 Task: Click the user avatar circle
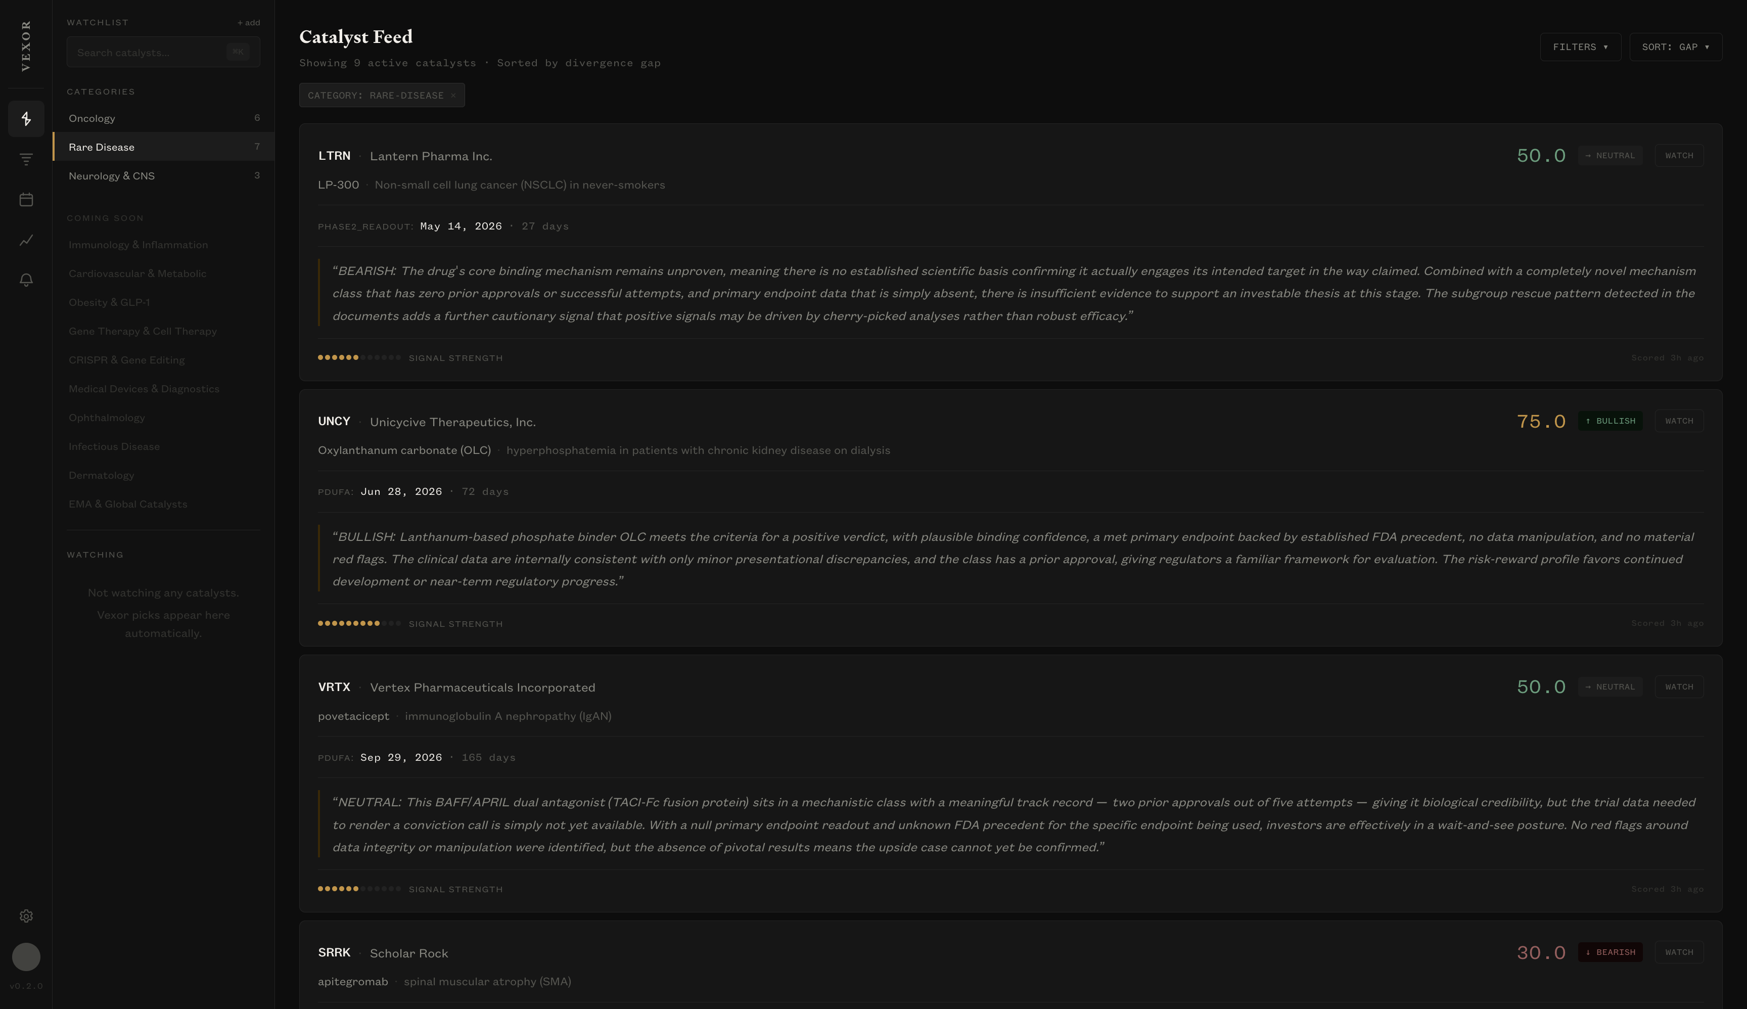click(26, 957)
